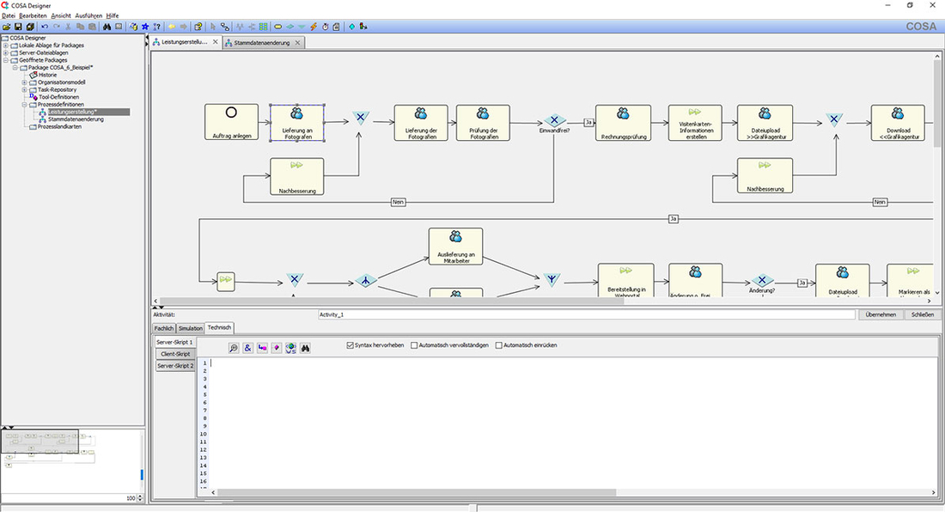
Task: Open the Bearbeiten menu
Action: coord(32,15)
